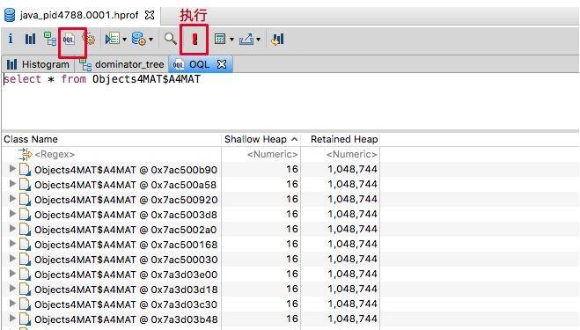The height and width of the screenshot is (330, 580).
Task: Run the query with the red exclamation icon
Action: click(x=195, y=39)
